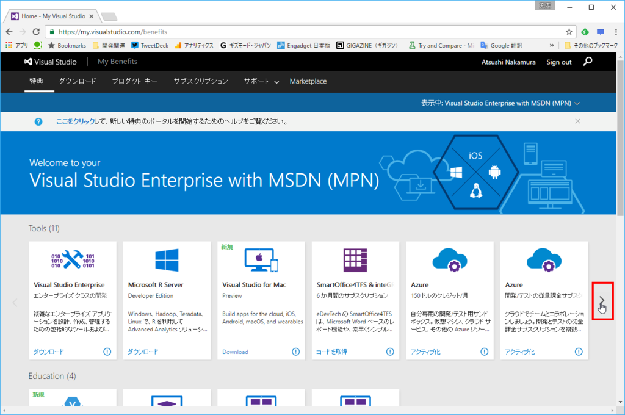Open info icon on Visual Studio Enterprise card

pyautogui.click(x=107, y=352)
